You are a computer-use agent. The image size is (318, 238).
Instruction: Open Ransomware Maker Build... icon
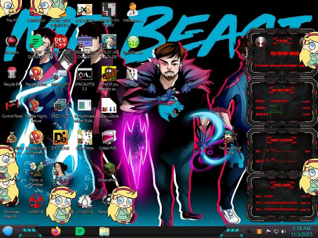(84, 111)
